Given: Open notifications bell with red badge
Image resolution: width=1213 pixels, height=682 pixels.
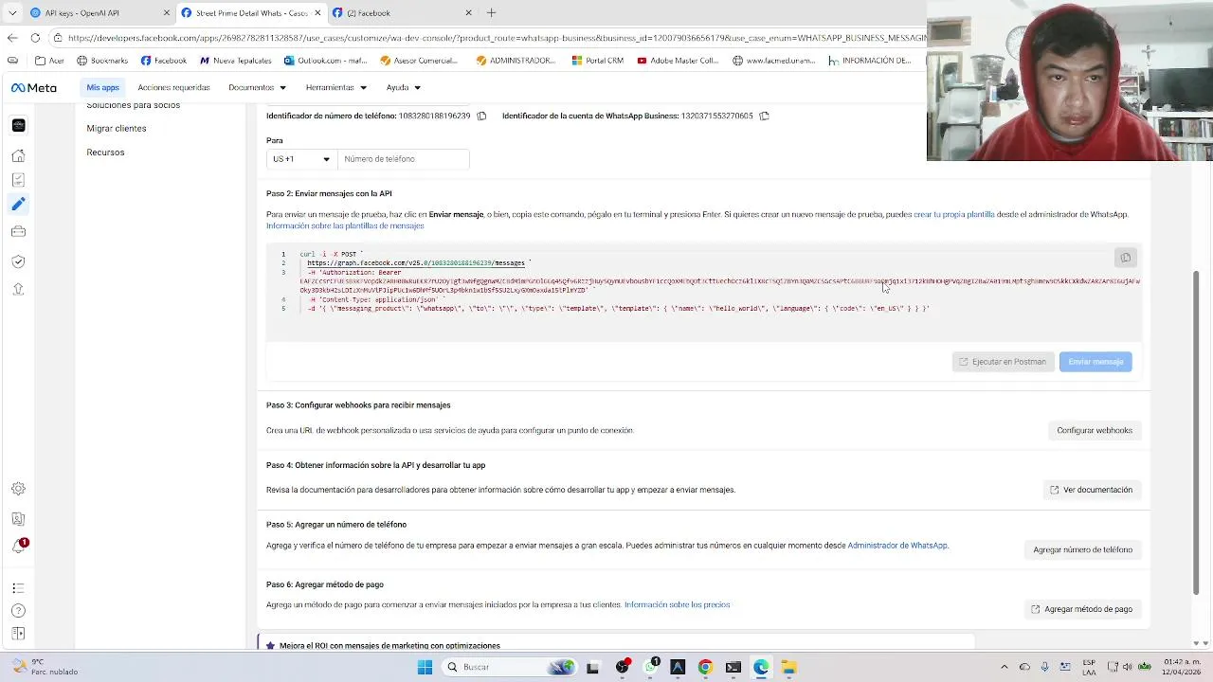Looking at the screenshot, I should (x=19, y=546).
